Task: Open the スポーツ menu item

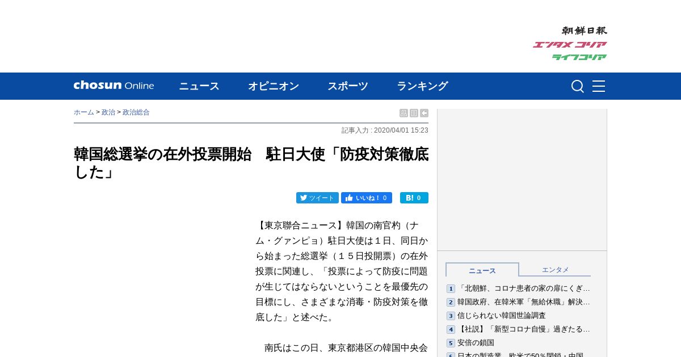Action: click(348, 86)
